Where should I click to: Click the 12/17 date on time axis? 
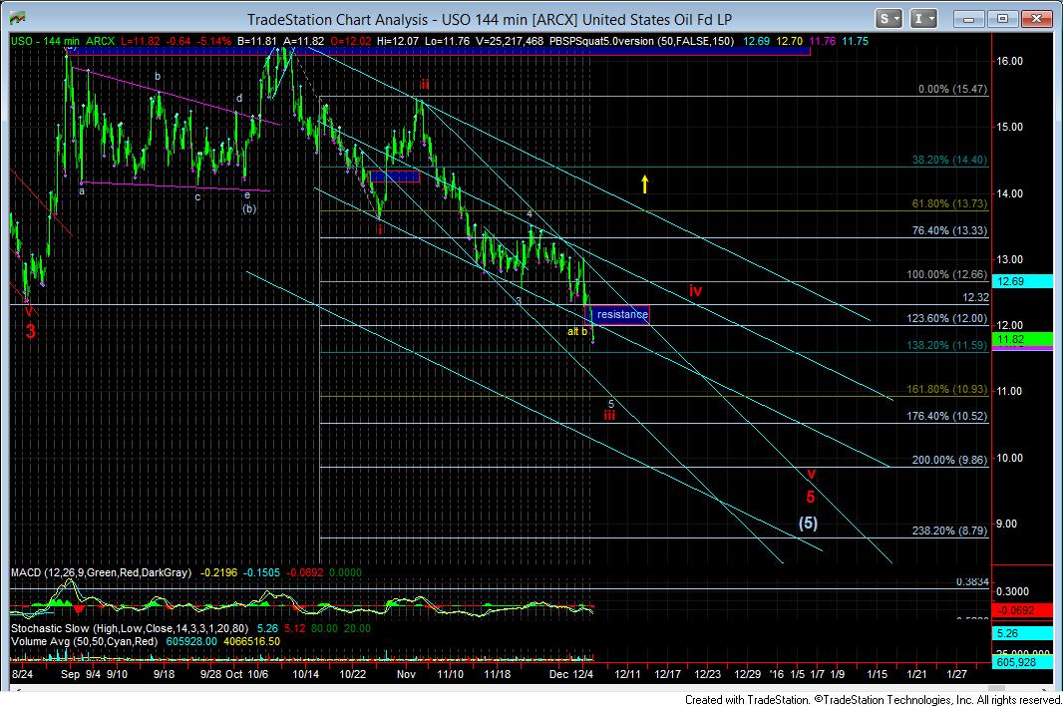click(x=668, y=674)
